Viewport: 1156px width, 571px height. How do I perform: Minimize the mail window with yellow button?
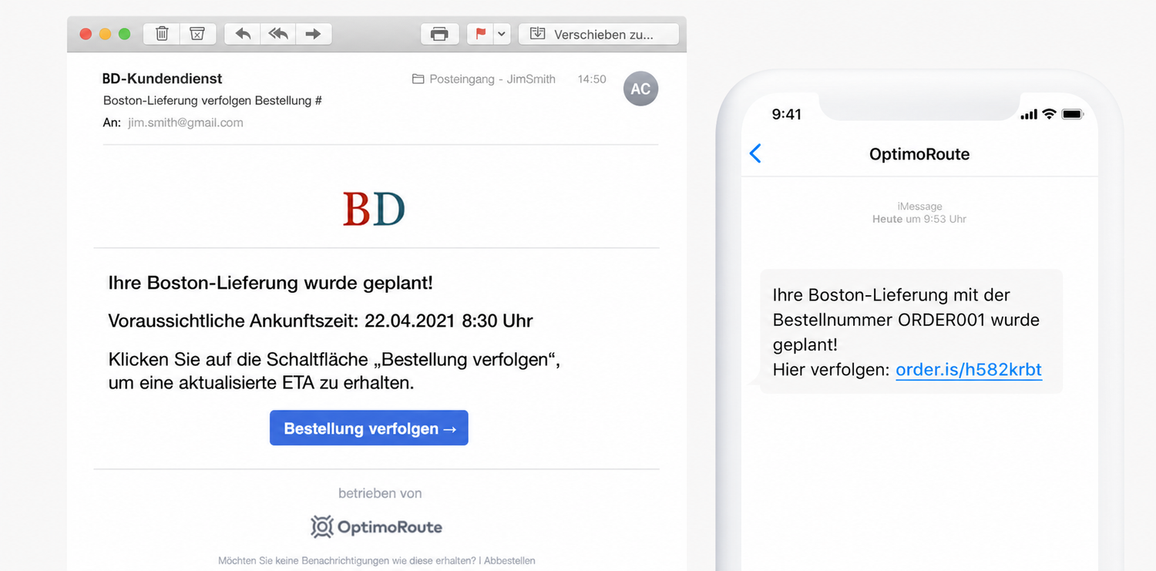click(x=105, y=34)
